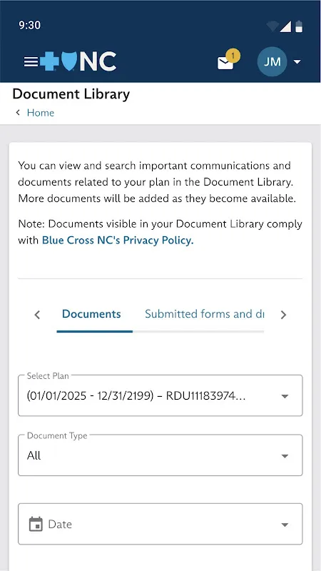321x571 pixels.
Task: Switch to Submitted forms tab
Action: tap(205, 314)
